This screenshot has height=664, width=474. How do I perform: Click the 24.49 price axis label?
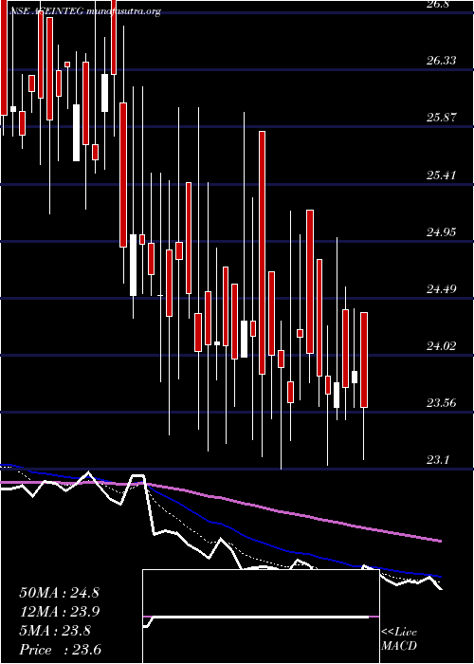click(442, 289)
